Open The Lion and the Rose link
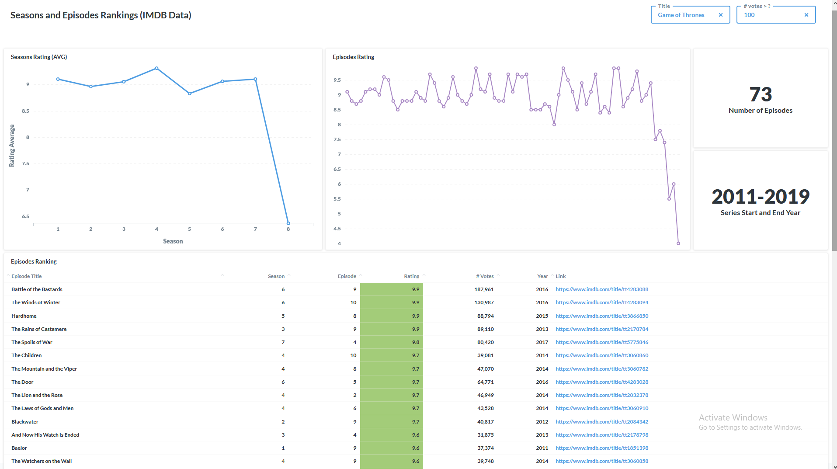The height and width of the screenshot is (469, 837). tap(602, 395)
